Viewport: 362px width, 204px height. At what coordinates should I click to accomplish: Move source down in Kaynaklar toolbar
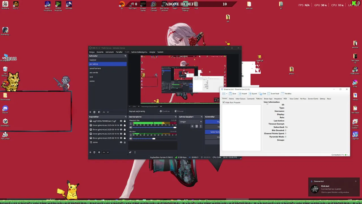108,152
